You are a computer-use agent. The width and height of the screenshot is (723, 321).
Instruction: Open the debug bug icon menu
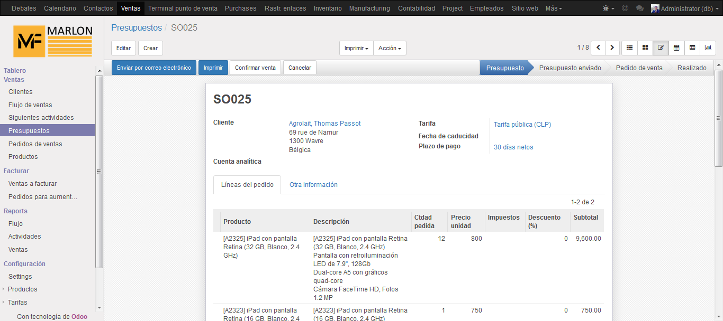(608, 8)
